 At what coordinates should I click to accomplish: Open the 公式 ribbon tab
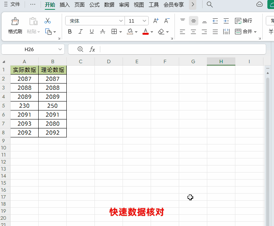click(94, 5)
